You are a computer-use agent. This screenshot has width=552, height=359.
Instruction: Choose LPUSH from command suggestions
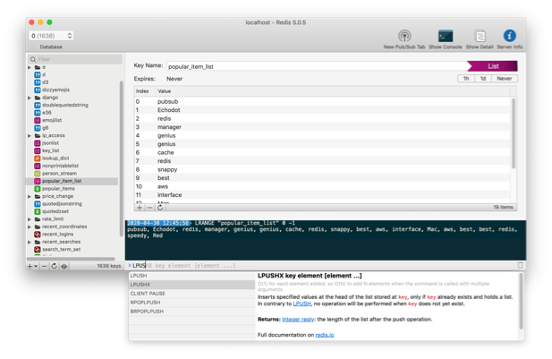pos(191,276)
